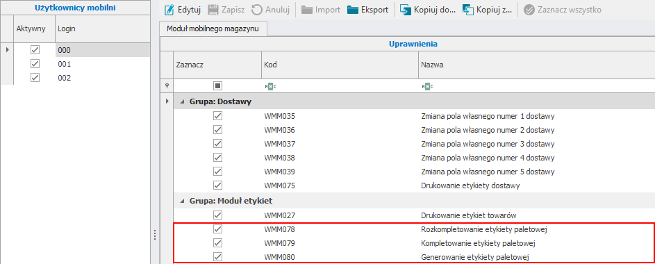
Task: Sort by the Aktywny column header
Action: (x=34, y=28)
